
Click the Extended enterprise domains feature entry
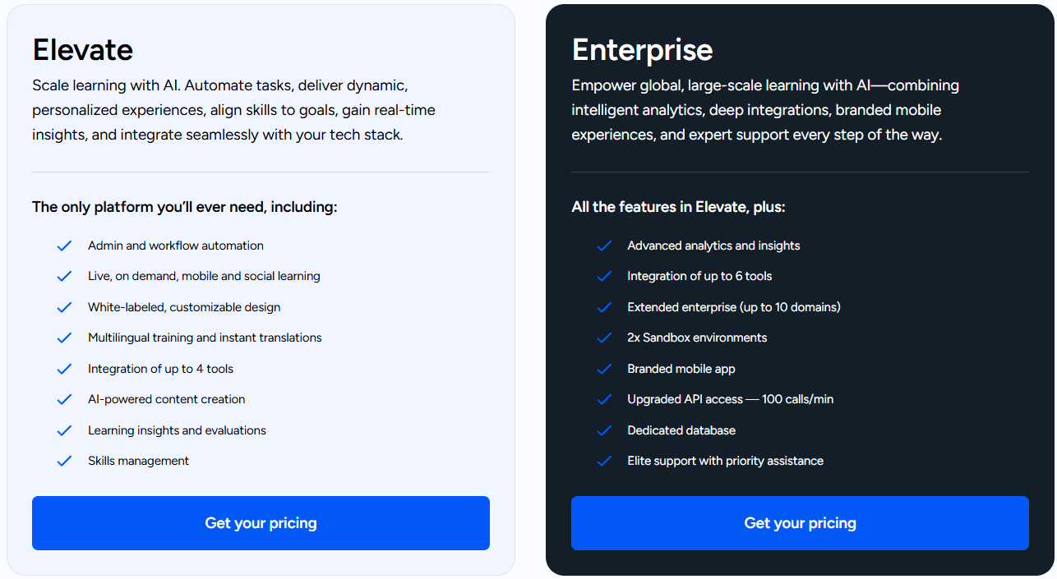click(734, 306)
